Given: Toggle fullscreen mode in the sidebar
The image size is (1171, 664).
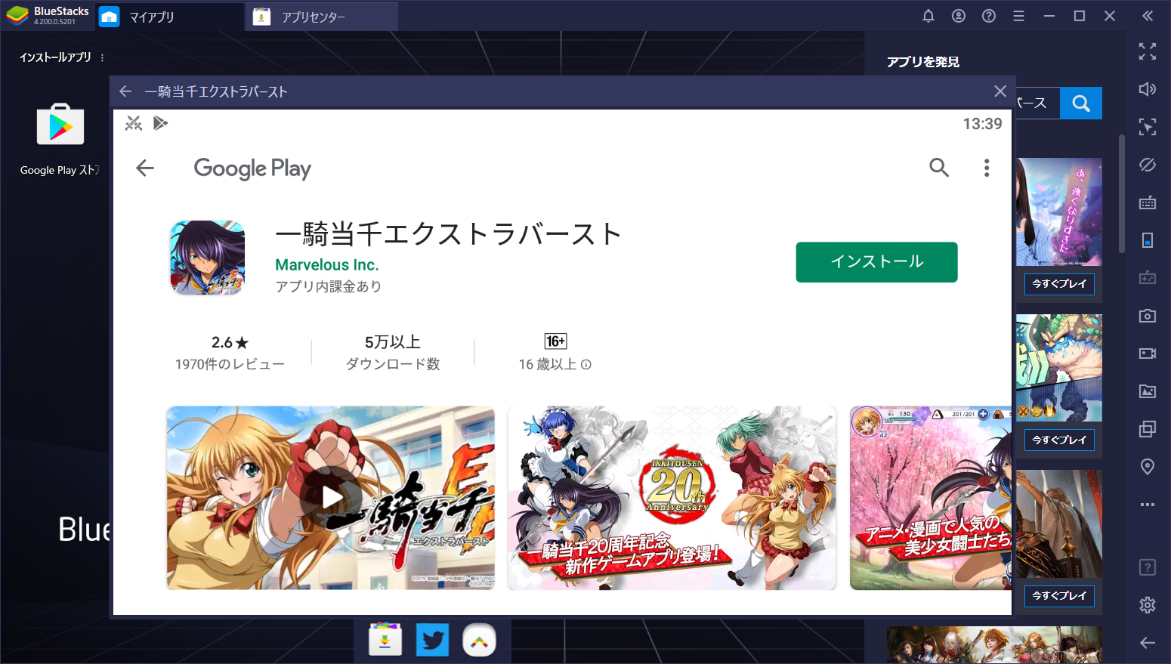Looking at the screenshot, I should pyautogui.click(x=1148, y=51).
